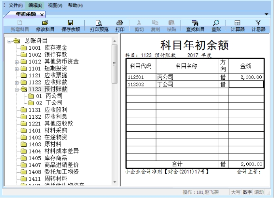274x198 pixels.
Task: Click the 1405 库存商品 folder icon
Action: (x=24, y=158)
